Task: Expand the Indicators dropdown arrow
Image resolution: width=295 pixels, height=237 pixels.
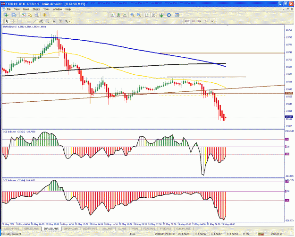Action: point(164,15)
